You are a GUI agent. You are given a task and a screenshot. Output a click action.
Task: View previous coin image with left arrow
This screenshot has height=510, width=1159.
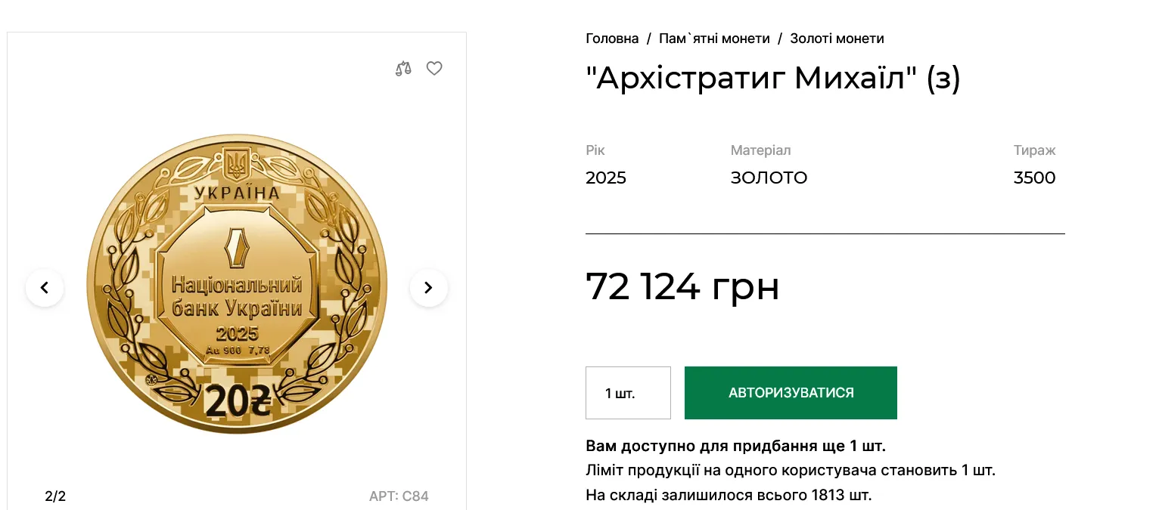click(45, 288)
